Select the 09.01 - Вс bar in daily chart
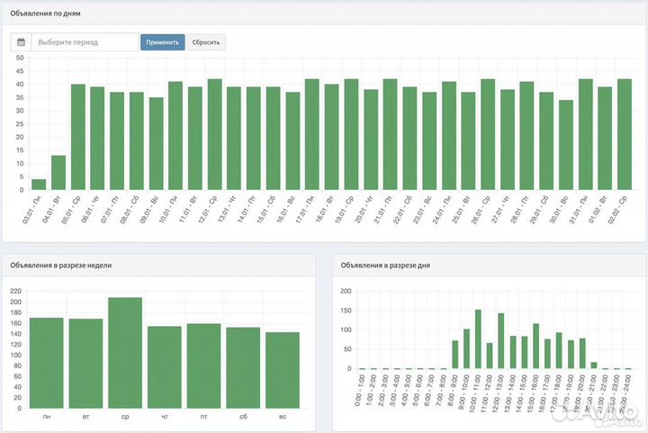The image size is (648, 433). 156,144
